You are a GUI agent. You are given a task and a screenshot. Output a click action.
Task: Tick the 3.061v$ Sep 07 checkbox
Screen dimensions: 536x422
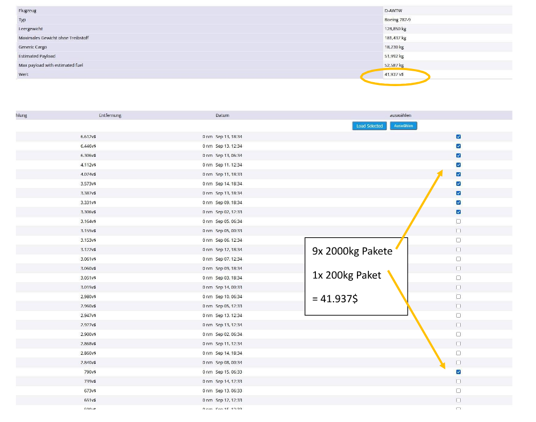click(x=458, y=259)
